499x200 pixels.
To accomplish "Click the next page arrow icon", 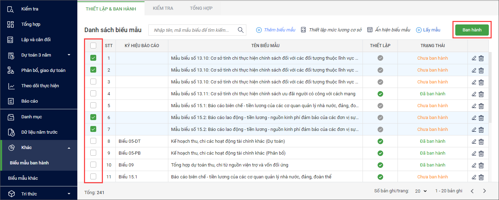I will click(485, 191).
